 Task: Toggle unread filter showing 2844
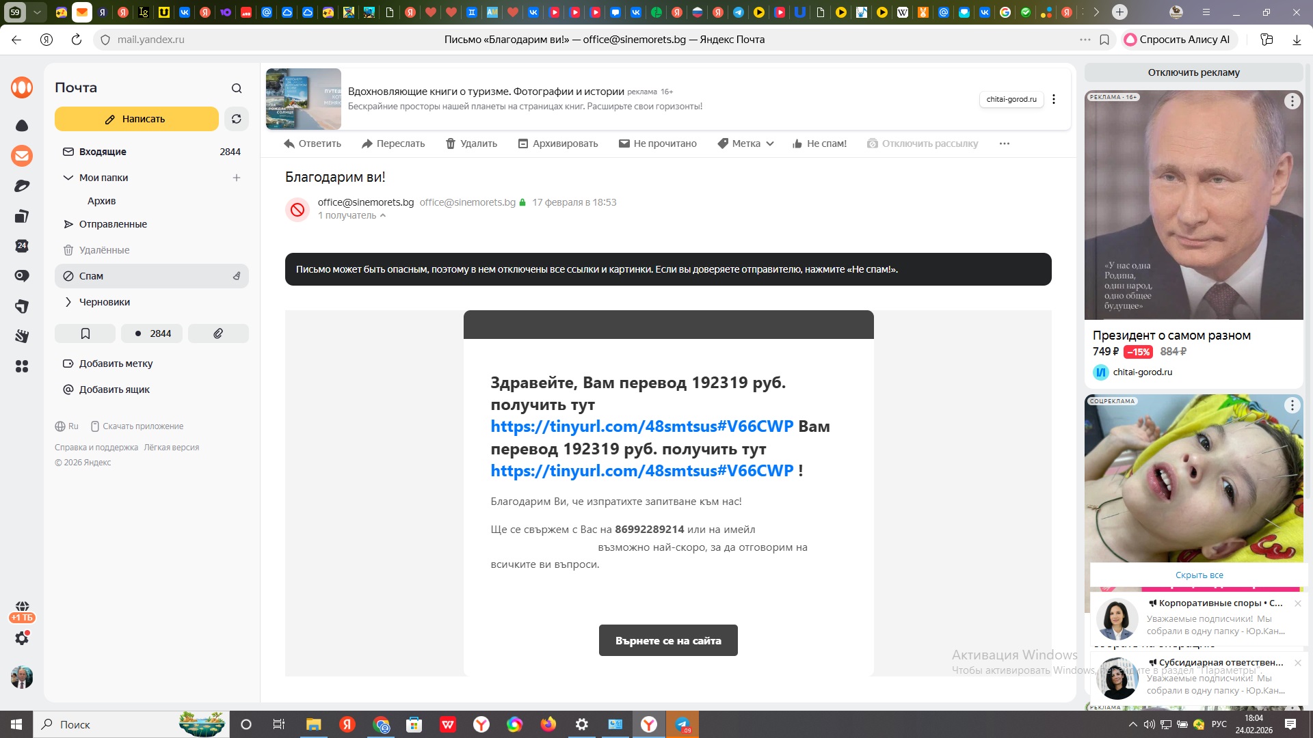(153, 333)
